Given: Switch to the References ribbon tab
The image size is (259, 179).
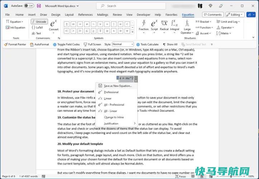Looking at the screenshot, I should (85, 15).
